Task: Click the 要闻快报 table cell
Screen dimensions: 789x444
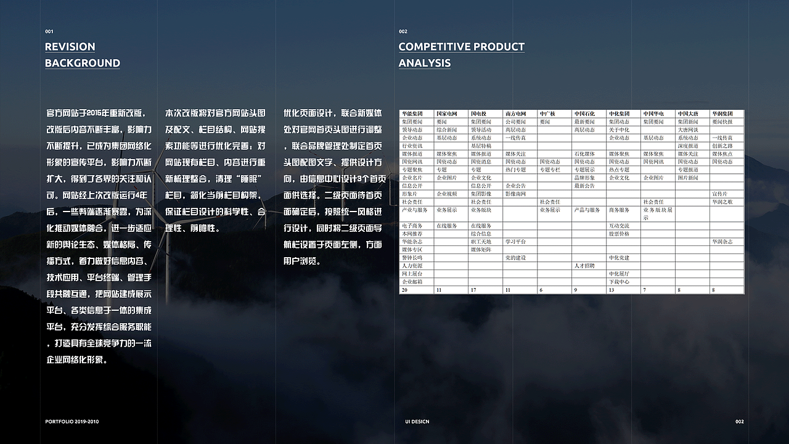Action: coord(727,121)
